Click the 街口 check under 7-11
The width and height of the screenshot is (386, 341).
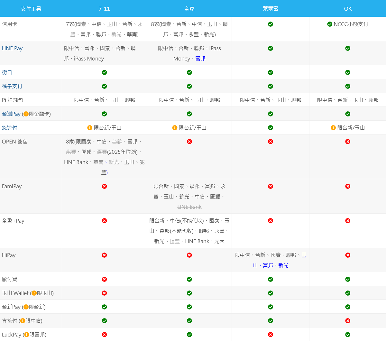104,72
